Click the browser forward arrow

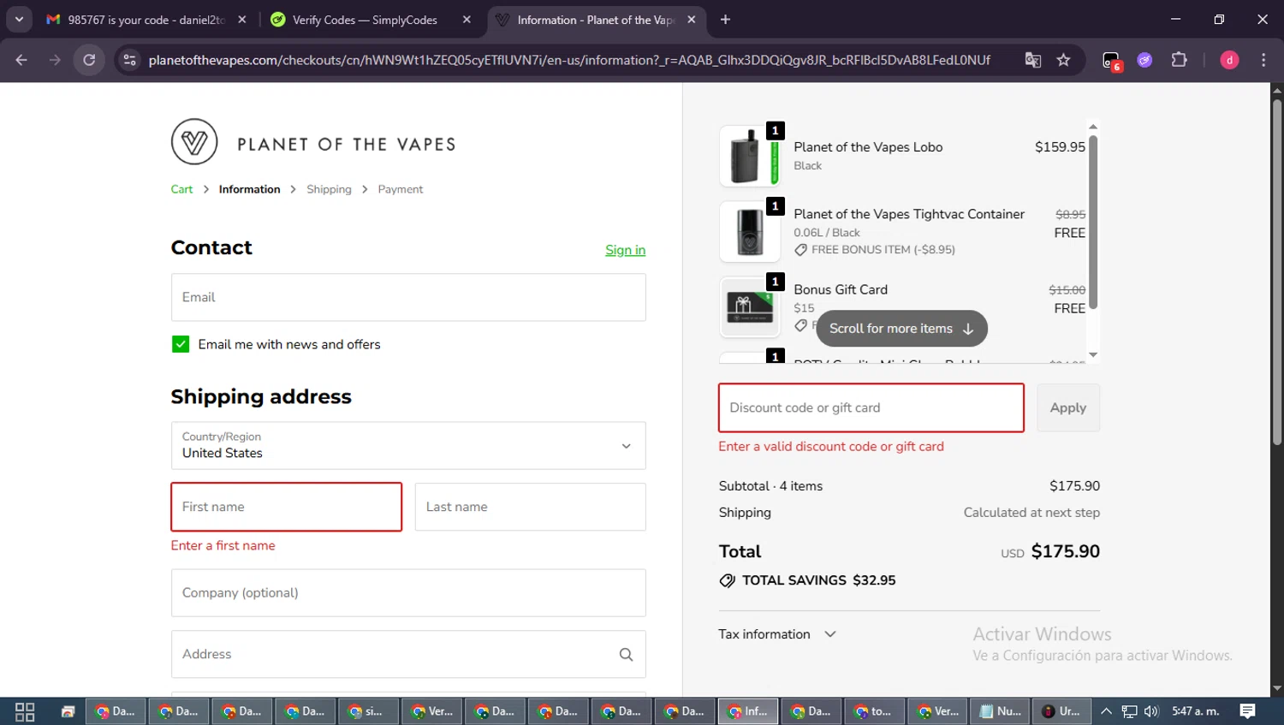click(x=55, y=60)
